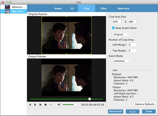Viewport: 158px width, 116px height.
Task: Click the yellow crosshair in crop center
Action: point(66,35)
